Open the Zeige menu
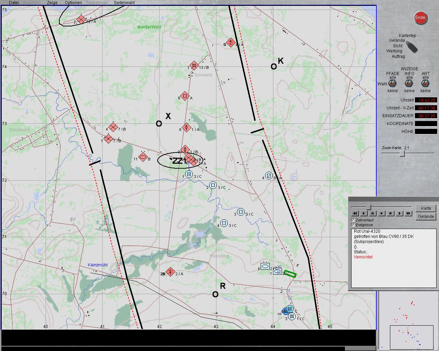This screenshot has width=439, height=351. coord(52,2)
